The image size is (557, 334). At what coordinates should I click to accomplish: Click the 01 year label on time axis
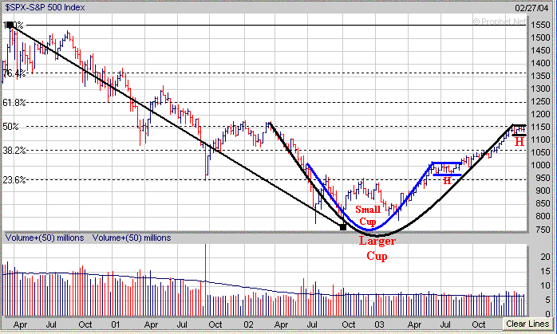(x=116, y=324)
